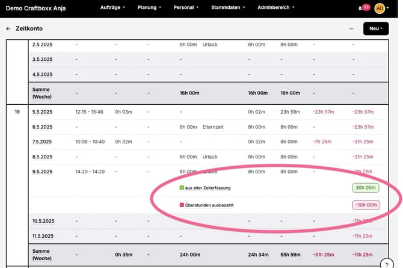403x268 pixels.
Task: Click the 12:15 - 15:46 time entry
Action: click(x=90, y=111)
